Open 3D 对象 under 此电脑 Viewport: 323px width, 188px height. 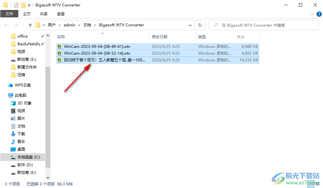pos(24,103)
